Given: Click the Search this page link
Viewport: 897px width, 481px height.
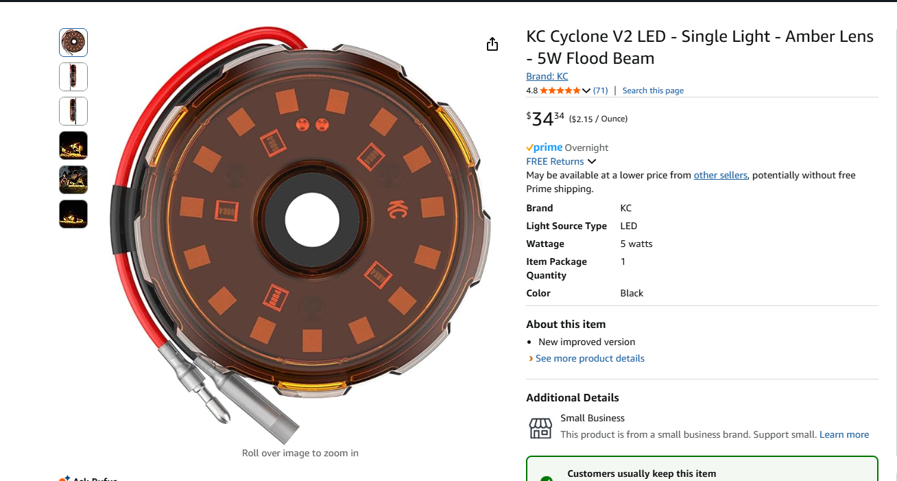Looking at the screenshot, I should point(653,91).
